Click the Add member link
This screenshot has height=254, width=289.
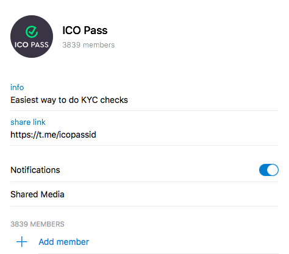[64, 242]
